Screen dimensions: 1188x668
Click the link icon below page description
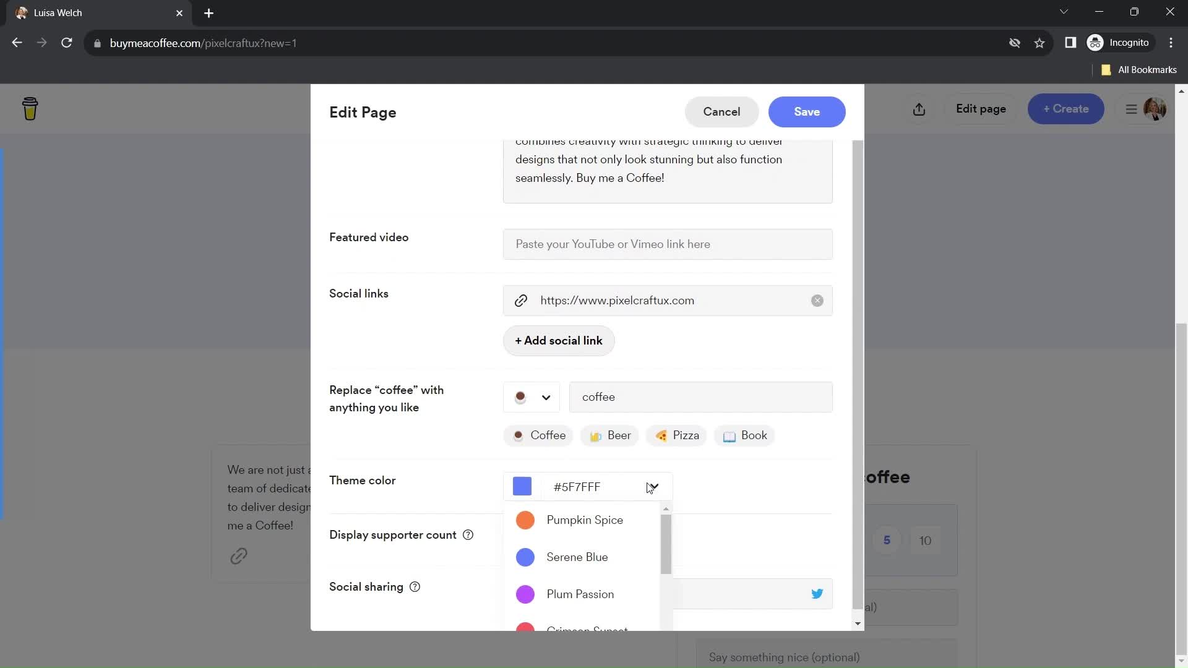click(x=239, y=556)
